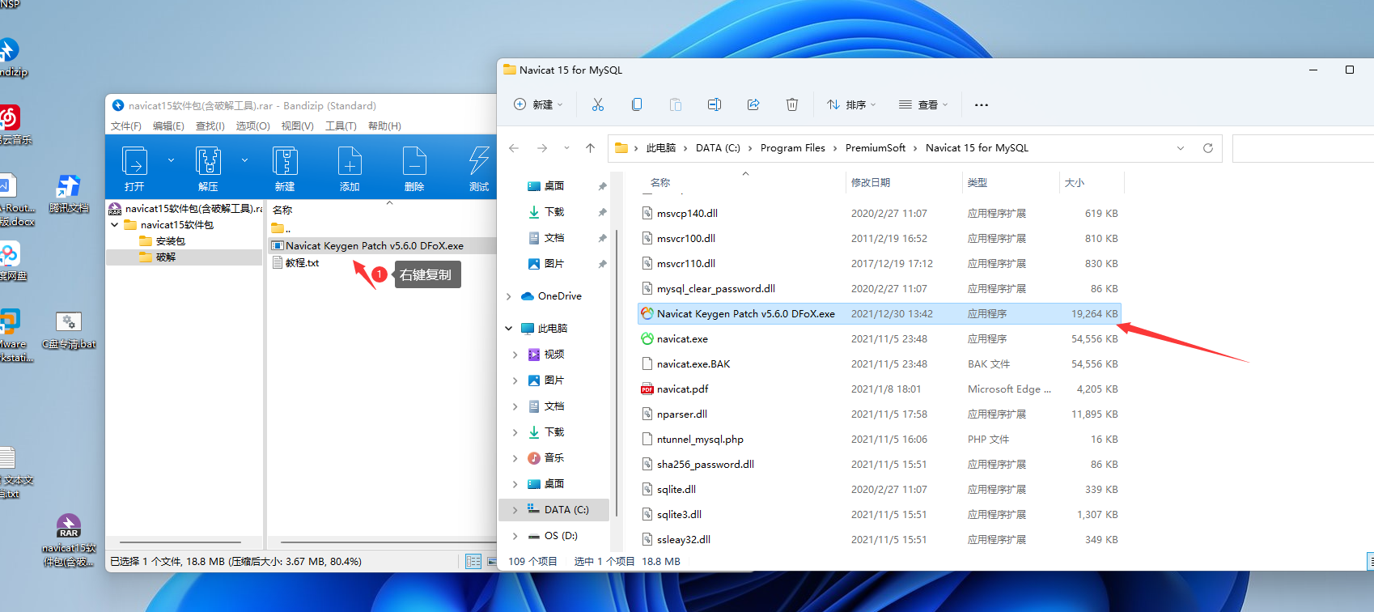Go up one folder level in Explorer
The height and width of the screenshot is (612, 1374).
point(591,148)
